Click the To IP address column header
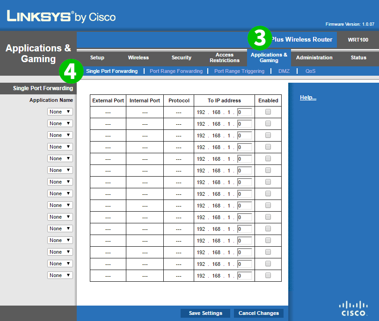The width and height of the screenshot is (379, 321). tap(224, 100)
